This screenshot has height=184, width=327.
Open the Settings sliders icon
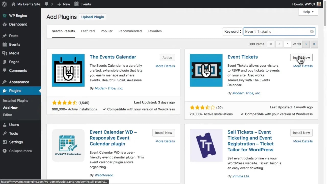[x=5, y=142]
